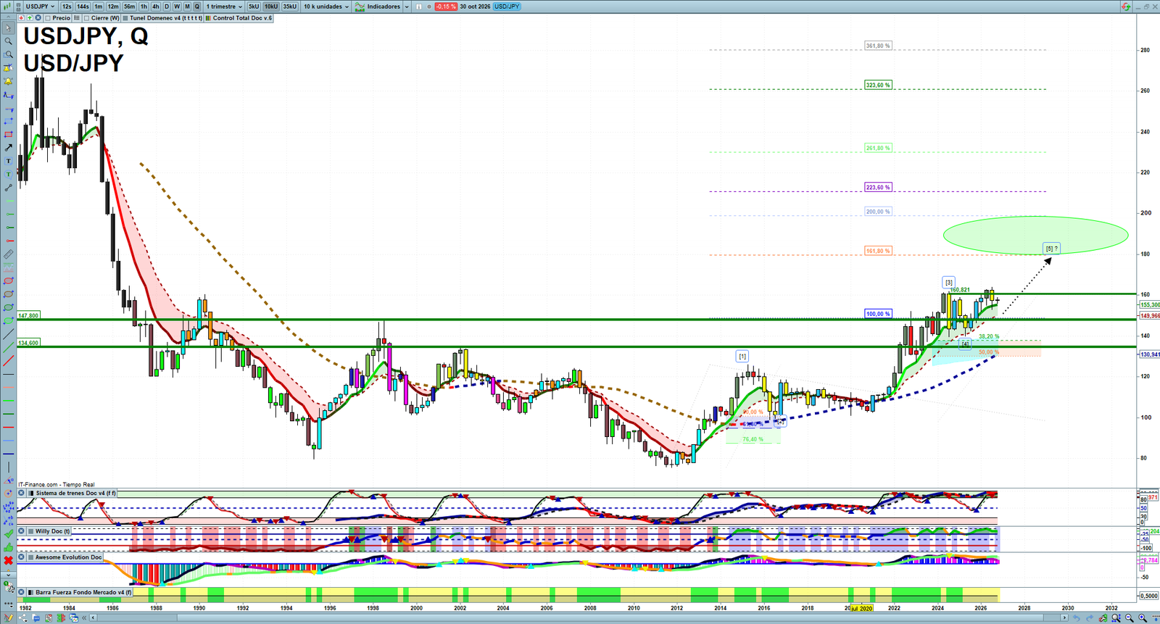1160x624 pixels.
Task: Open alert creation bell with cursor
Action: (x=9, y=68)
